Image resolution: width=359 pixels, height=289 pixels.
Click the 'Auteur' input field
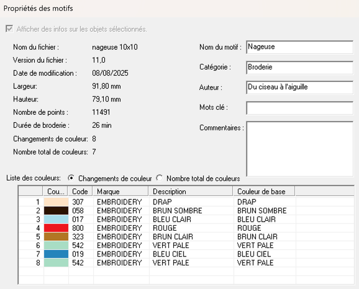pos(299,87)
